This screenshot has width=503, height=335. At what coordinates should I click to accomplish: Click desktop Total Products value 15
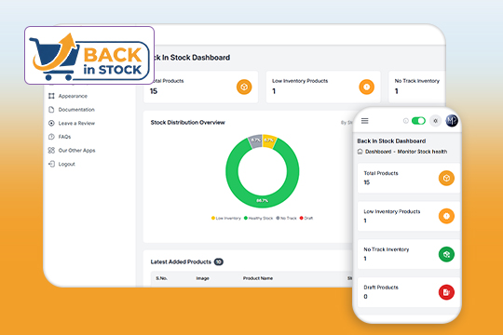point(154,91)
